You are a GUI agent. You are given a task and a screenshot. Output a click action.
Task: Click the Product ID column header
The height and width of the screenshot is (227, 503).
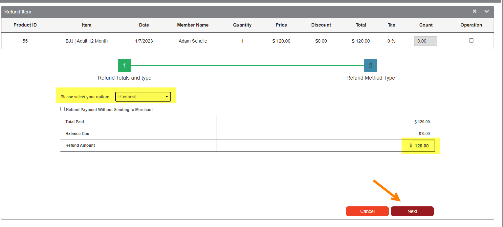(25, 25)
